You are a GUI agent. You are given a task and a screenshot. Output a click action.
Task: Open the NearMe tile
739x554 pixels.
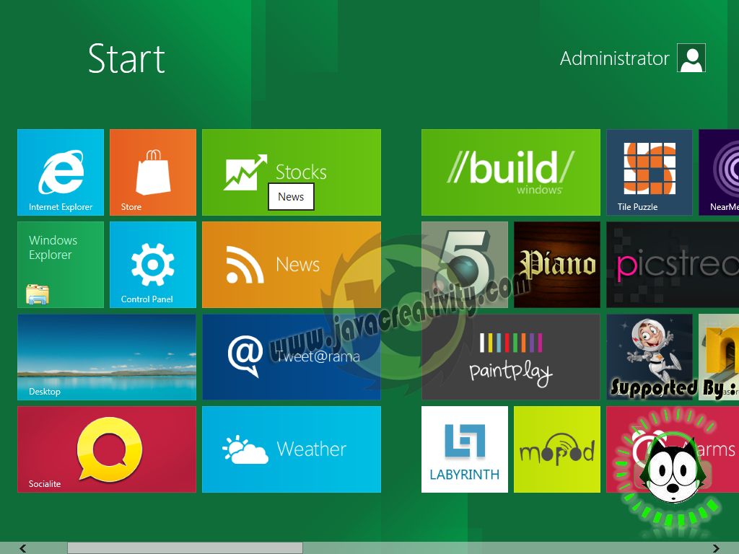719,172
